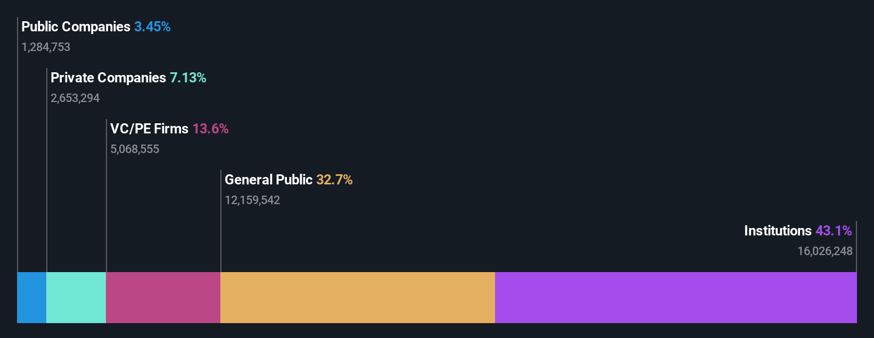874x338 pixels.
Task: Click the pink VC/PE Firms bar segment
Action: (x=163, y=298)
